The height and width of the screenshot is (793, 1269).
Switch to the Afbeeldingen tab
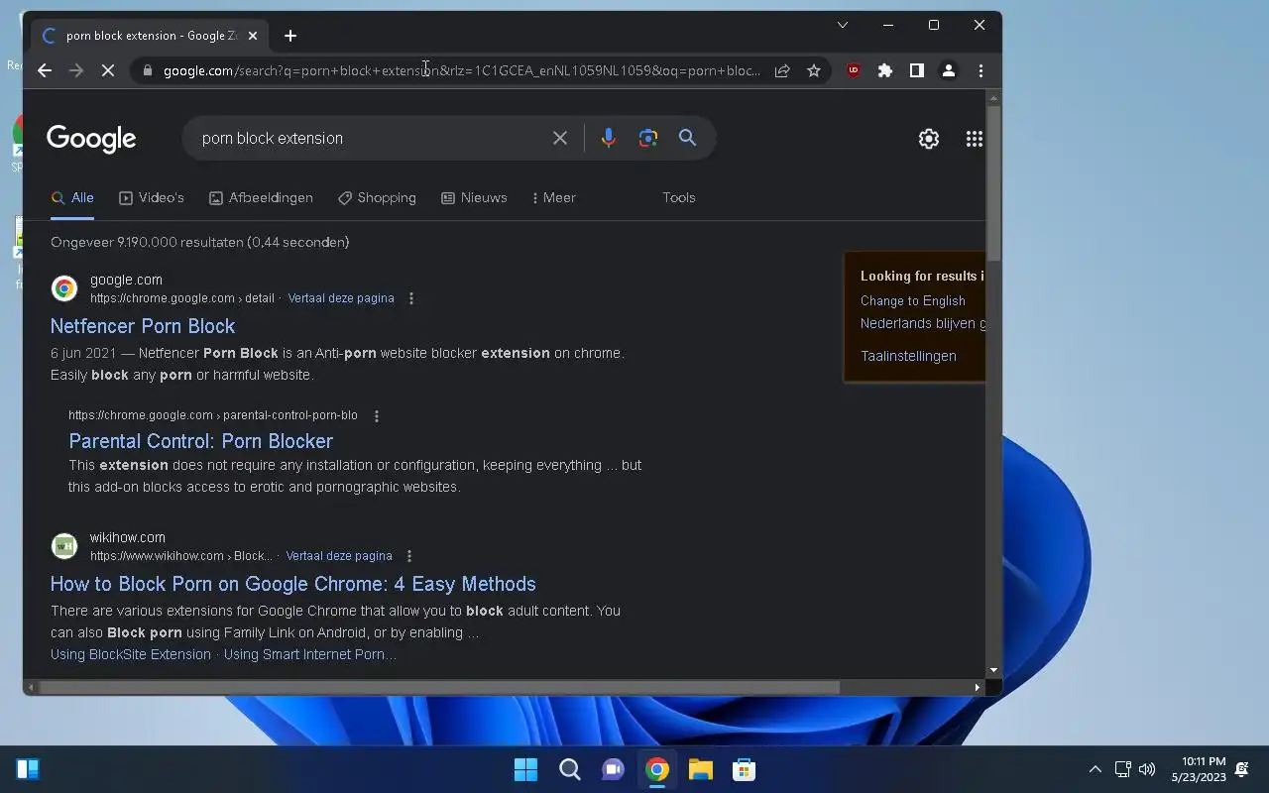coord(262,197)
